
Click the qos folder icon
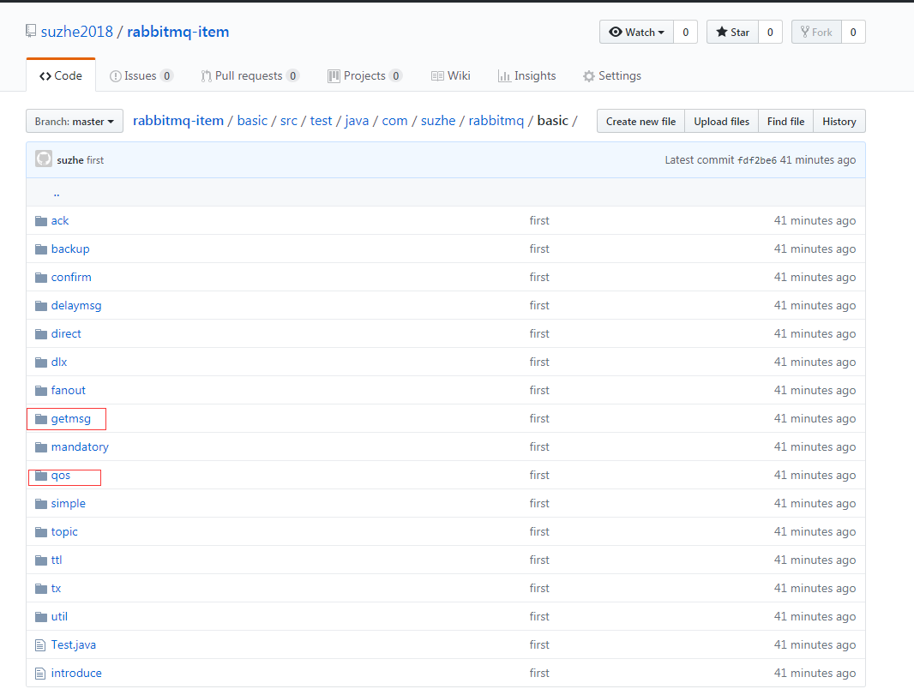[x=41, y=476]
